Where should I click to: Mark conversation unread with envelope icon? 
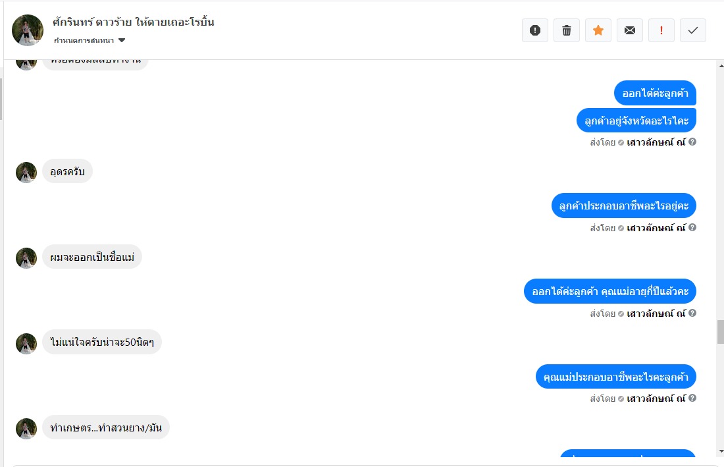[630, 30]
